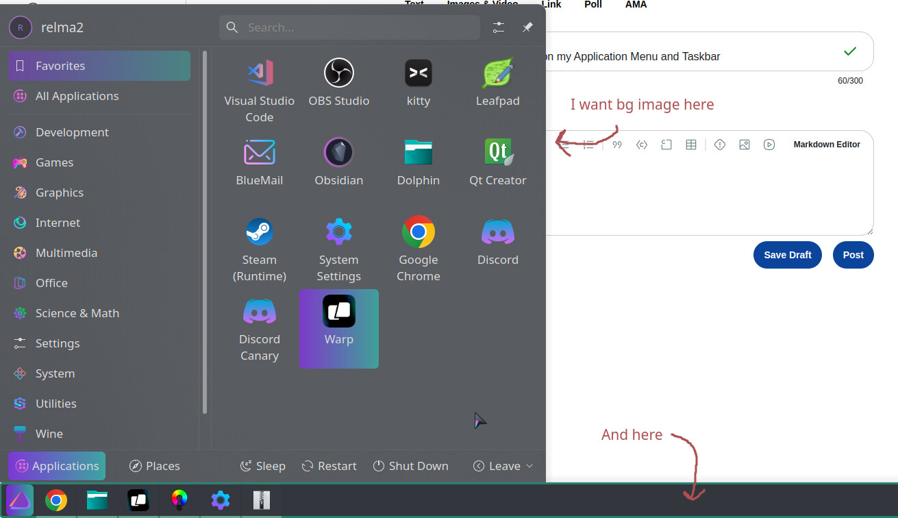Launch the kitty terminal
Image resolution: width=898 pixels, height=518 pixels.
418,82
